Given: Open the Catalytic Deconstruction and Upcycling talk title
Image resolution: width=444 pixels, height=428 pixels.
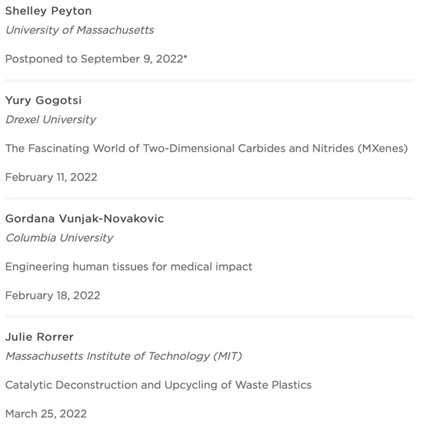Looking at the screenshot, I should pyautogui.click(x=158, y=385).
